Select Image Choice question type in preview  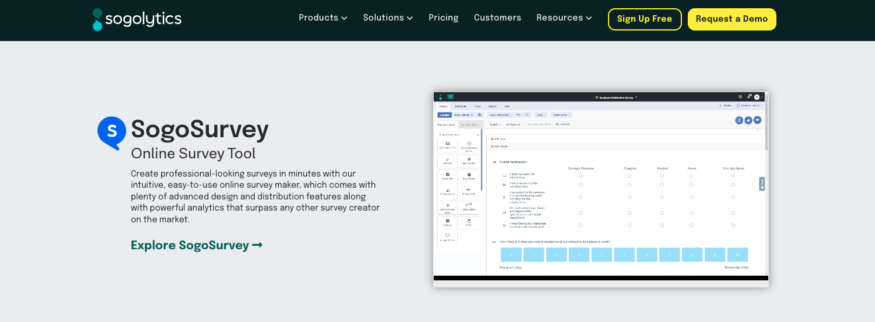(447, 238)
